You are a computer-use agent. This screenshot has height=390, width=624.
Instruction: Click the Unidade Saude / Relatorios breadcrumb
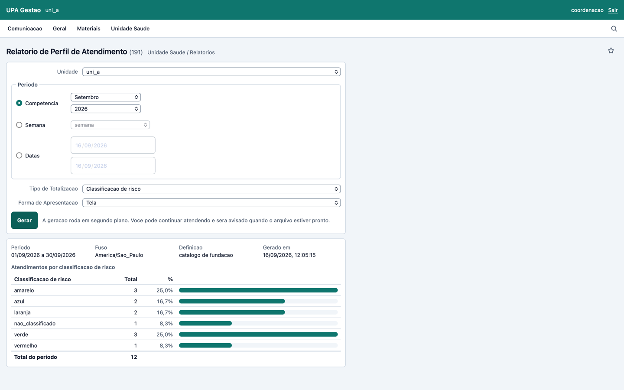[181, 52]
